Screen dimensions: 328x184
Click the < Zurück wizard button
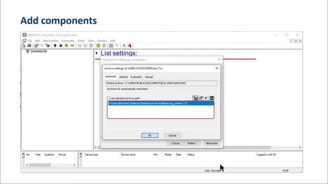pos(175,143)
